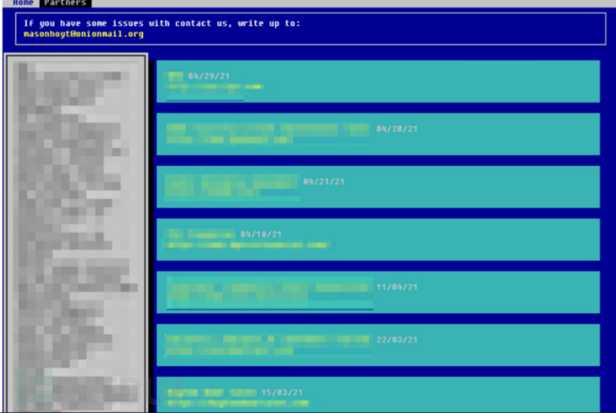This screenshot has height=413, width=616.
Task: Click blurred title before 15/03/21 date
Action: tap(212, 392)
